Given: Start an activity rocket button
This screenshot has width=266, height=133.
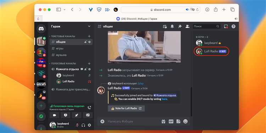Looking at the screenshot, I should point(77,115).
